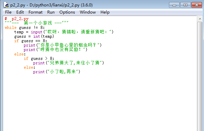Open the Options menu
The width and height of the screenshot is (204, 131).
coord(67,12)
